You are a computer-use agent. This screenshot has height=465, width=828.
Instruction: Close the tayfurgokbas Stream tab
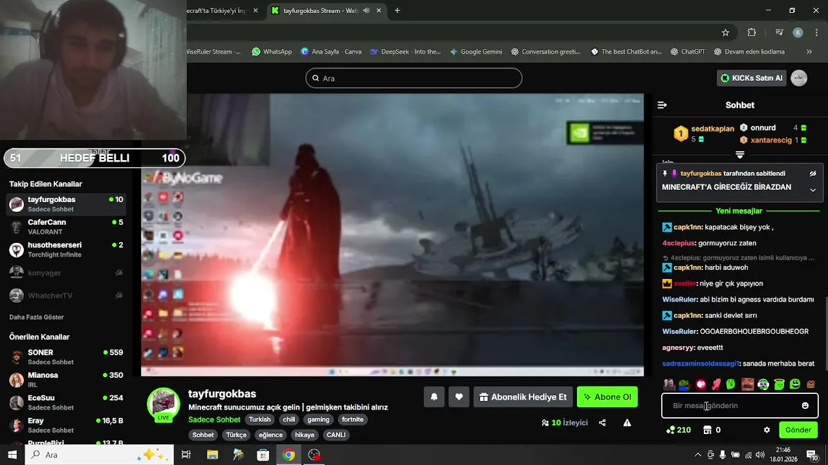(x=380, y=10)
